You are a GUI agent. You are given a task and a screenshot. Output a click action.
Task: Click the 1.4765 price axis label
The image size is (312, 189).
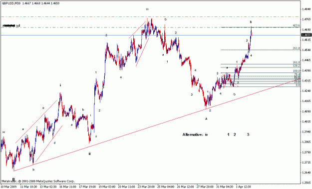306,19
